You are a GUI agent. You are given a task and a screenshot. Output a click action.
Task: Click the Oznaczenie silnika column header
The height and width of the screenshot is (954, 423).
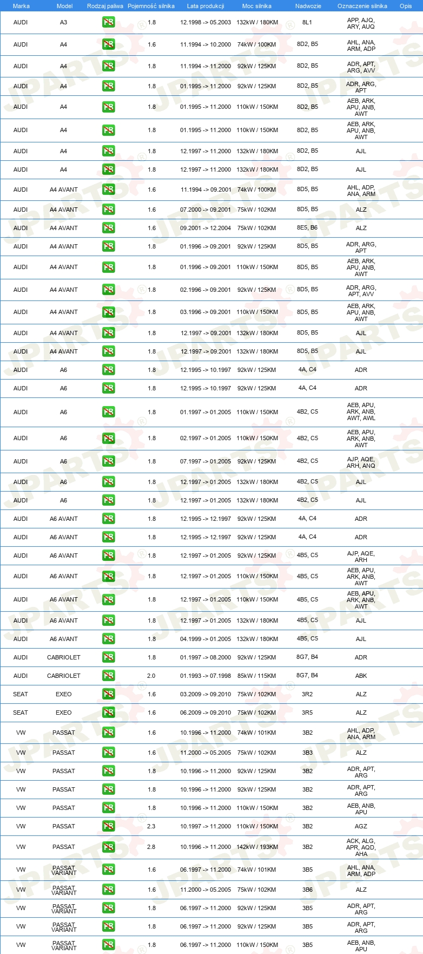(362, 6)
